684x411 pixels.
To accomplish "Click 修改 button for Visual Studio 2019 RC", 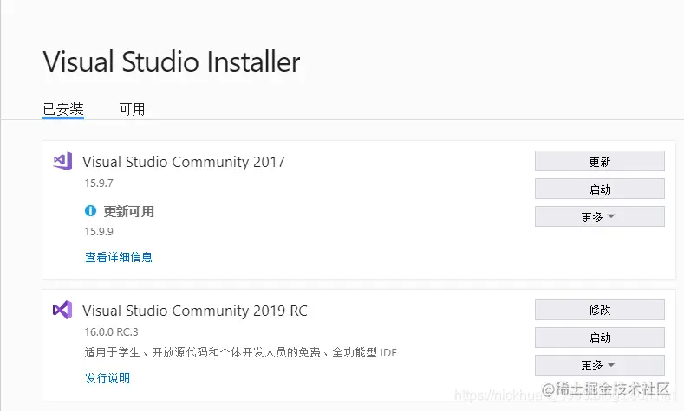I will click(600, 310).
